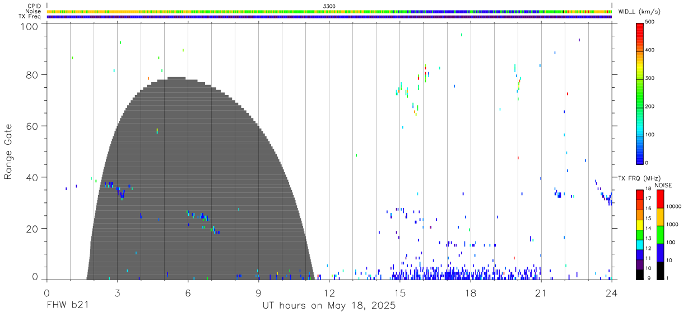Click the TX frequency color bar

click(639, 234)
